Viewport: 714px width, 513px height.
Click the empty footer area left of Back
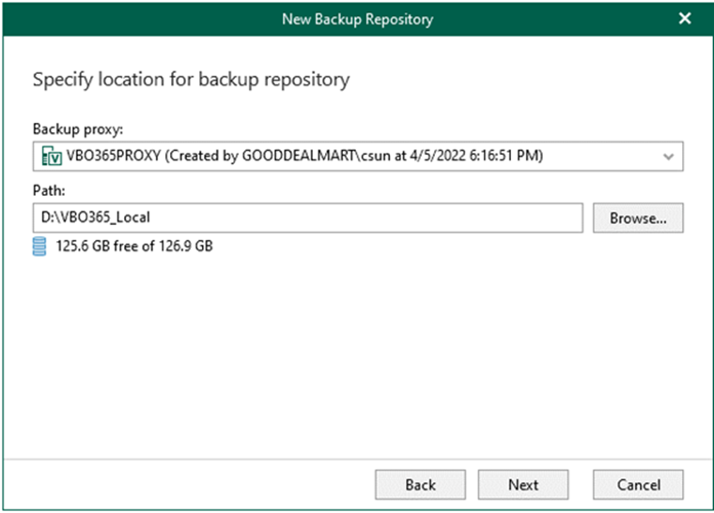(188, 485)
